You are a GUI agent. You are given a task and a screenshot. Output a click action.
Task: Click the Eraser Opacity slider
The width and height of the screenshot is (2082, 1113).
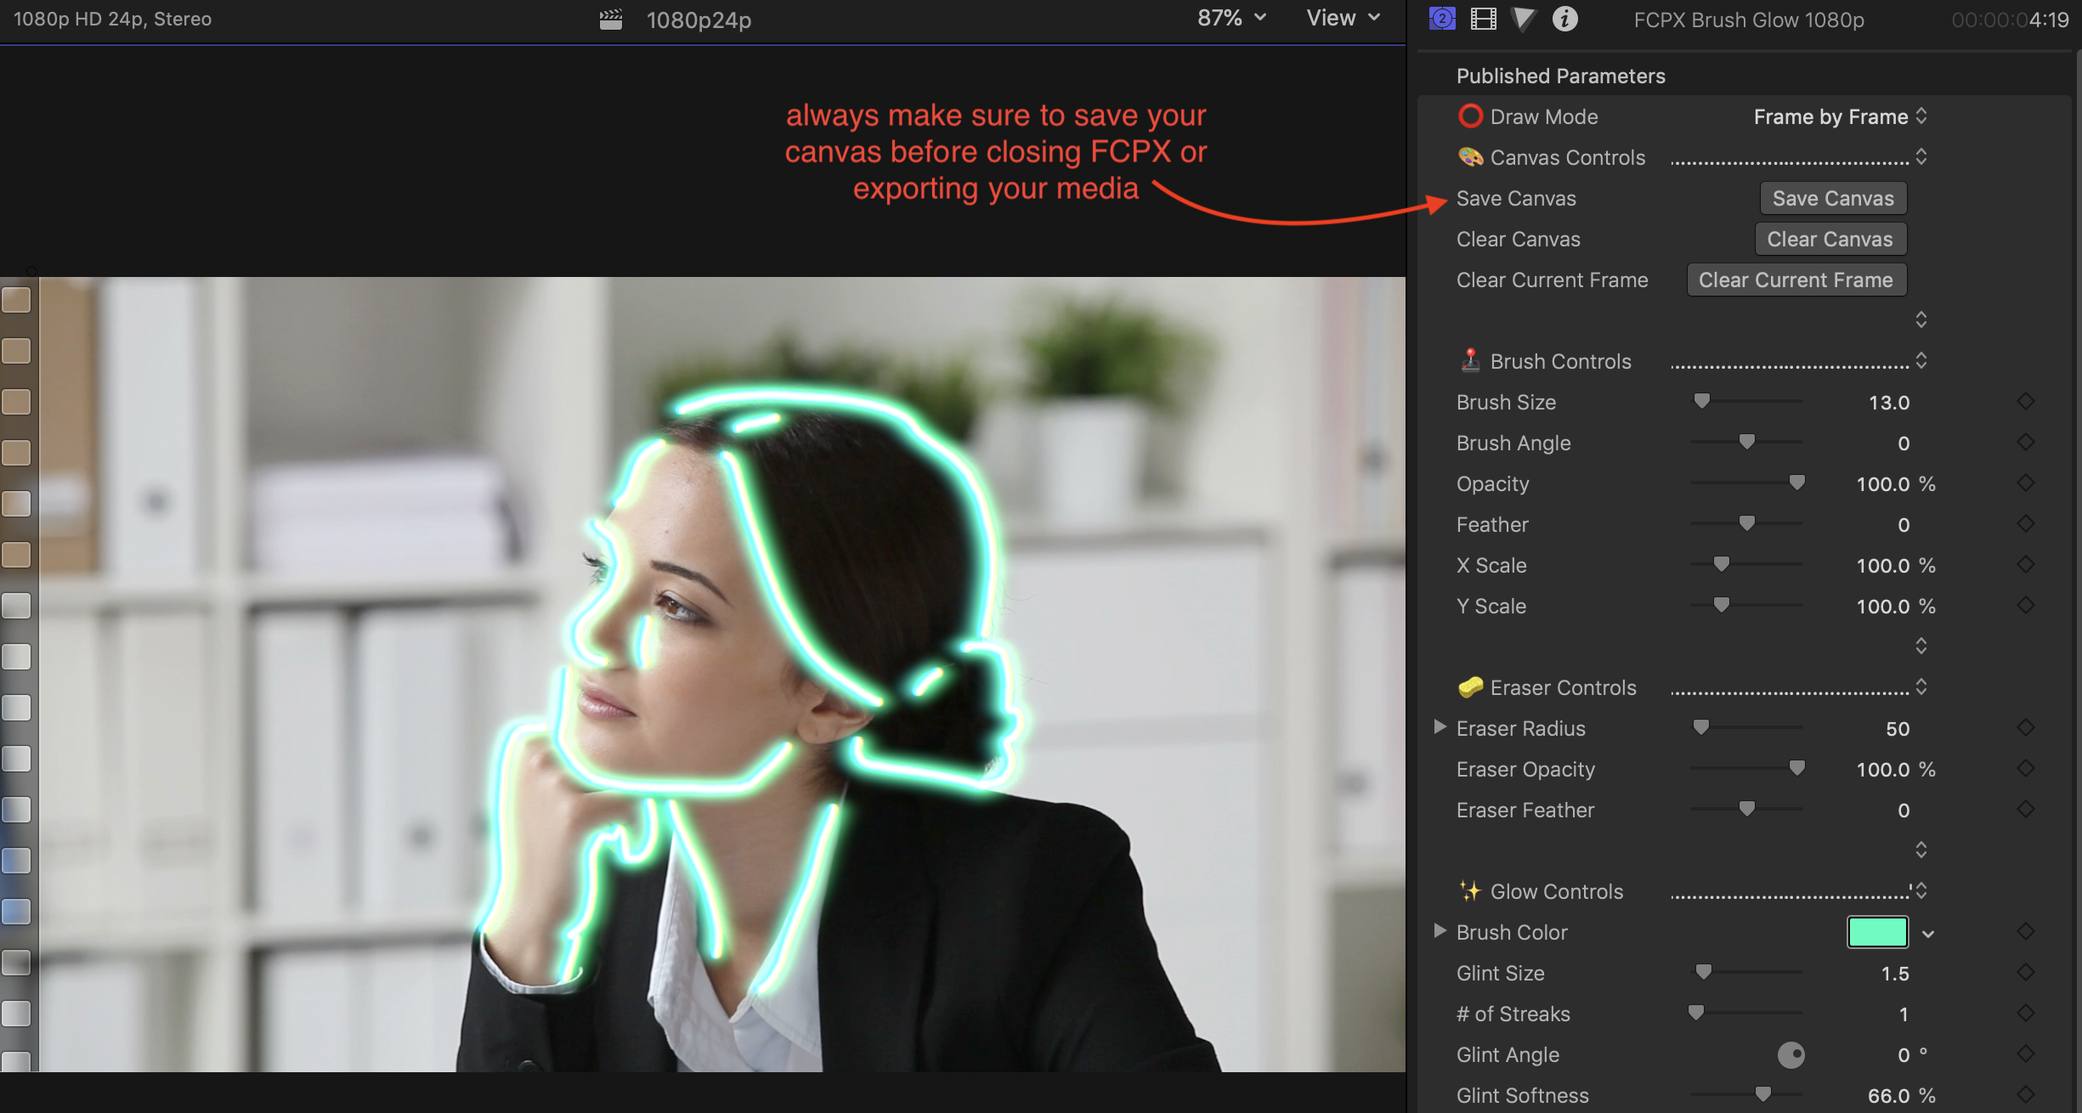click(x=1746, y=768)
